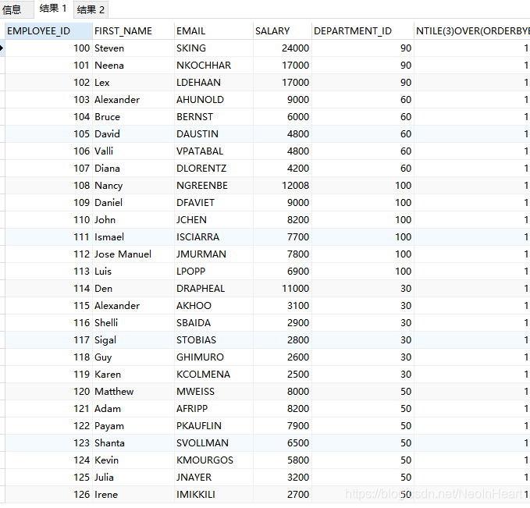Select the SALARY column header
The image size is (530, 508).
[282, 31]
